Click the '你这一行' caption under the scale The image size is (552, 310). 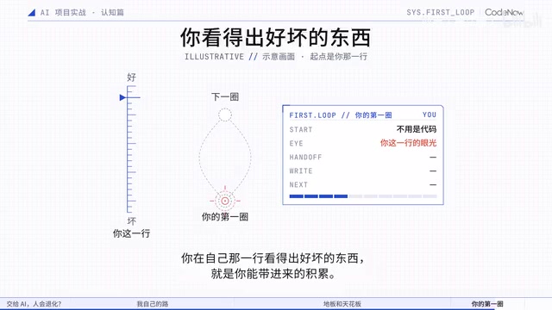click(x=131, y=233)
